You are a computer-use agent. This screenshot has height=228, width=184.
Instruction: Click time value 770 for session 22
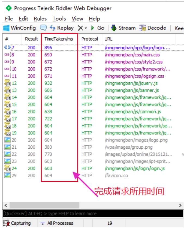[x=48, y=154]
